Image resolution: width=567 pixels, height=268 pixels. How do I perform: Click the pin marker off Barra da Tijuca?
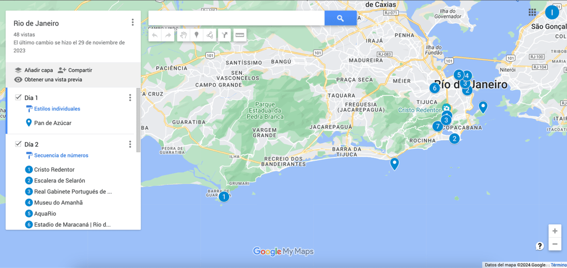click(394, 164)
